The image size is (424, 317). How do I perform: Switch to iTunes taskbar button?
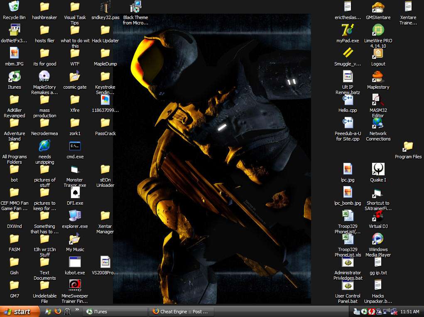click(115, 312)
